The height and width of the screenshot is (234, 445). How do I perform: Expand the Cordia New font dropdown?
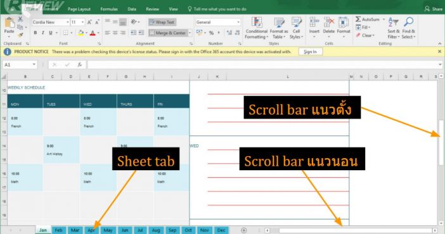pyautogui.click(x=68, y=22)
